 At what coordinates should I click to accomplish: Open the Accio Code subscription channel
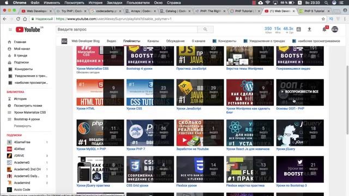[x=22, y=189]
